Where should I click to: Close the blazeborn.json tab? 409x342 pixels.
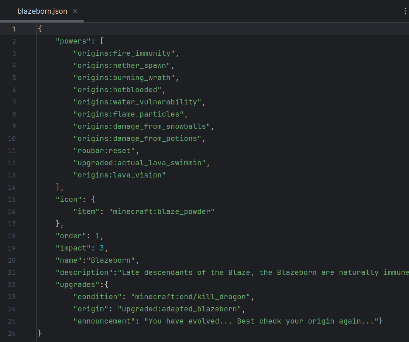[x=75, y=11]
